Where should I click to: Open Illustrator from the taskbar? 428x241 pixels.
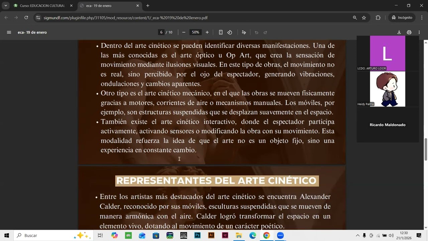coord(211,235)
